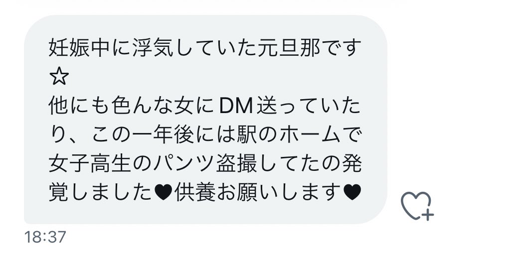This screenshot has width=518, height=266.
Task: Click the text 妊娠中 at message start
Action: click(x=79, y=48)
